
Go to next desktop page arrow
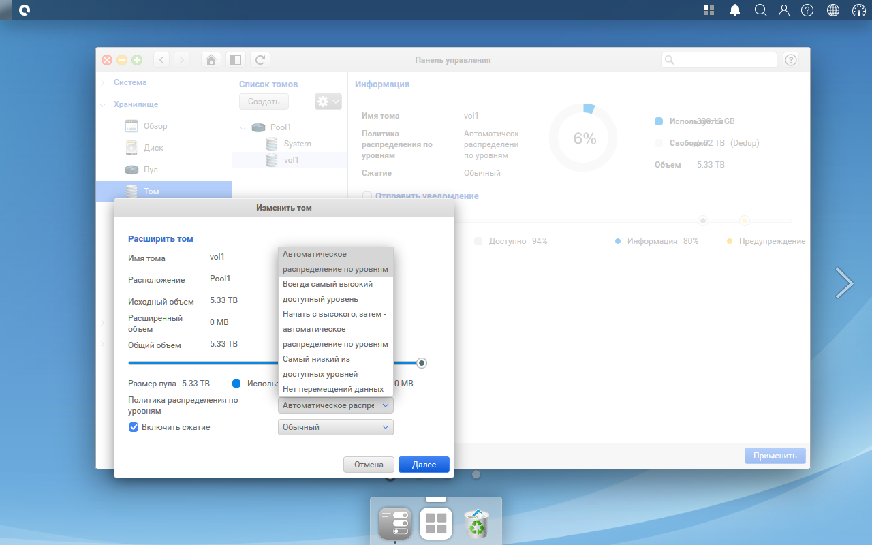[x=844, y=283]
